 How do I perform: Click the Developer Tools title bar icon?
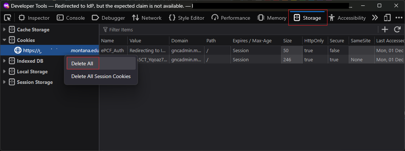click(6, 5)
